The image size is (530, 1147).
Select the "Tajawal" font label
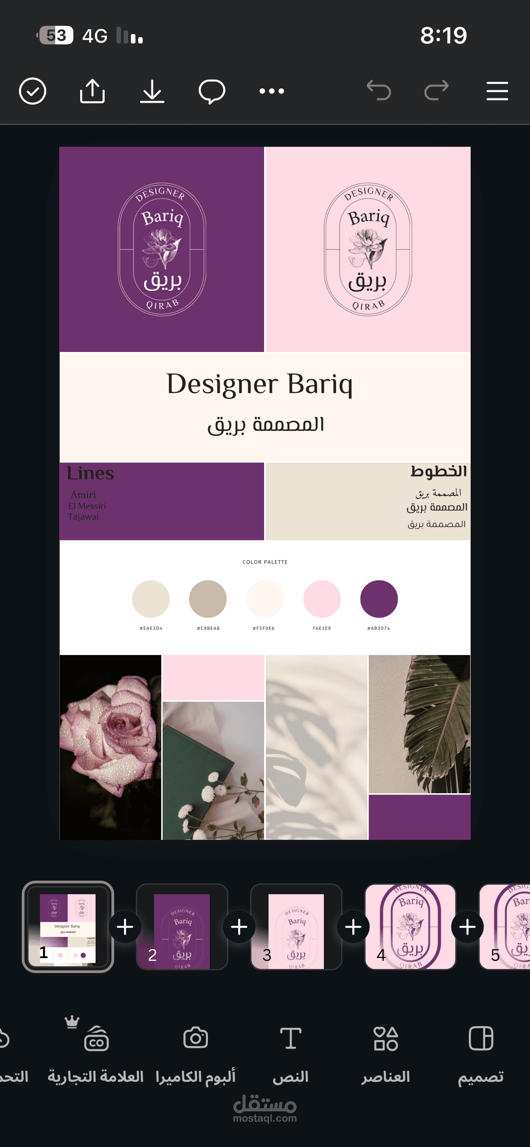[x=83, y=517]
